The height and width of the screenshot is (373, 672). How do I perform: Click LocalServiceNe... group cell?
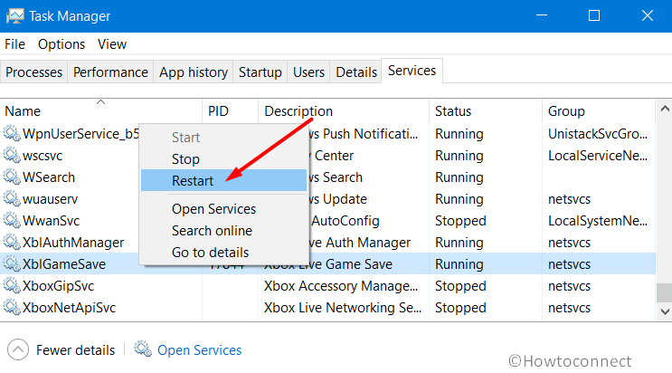598,156
